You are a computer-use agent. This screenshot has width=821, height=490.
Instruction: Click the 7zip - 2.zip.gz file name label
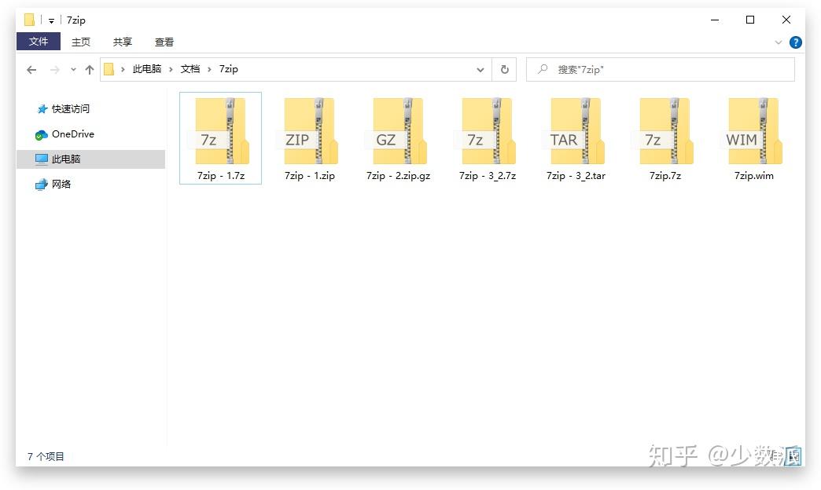pos(399,176)
